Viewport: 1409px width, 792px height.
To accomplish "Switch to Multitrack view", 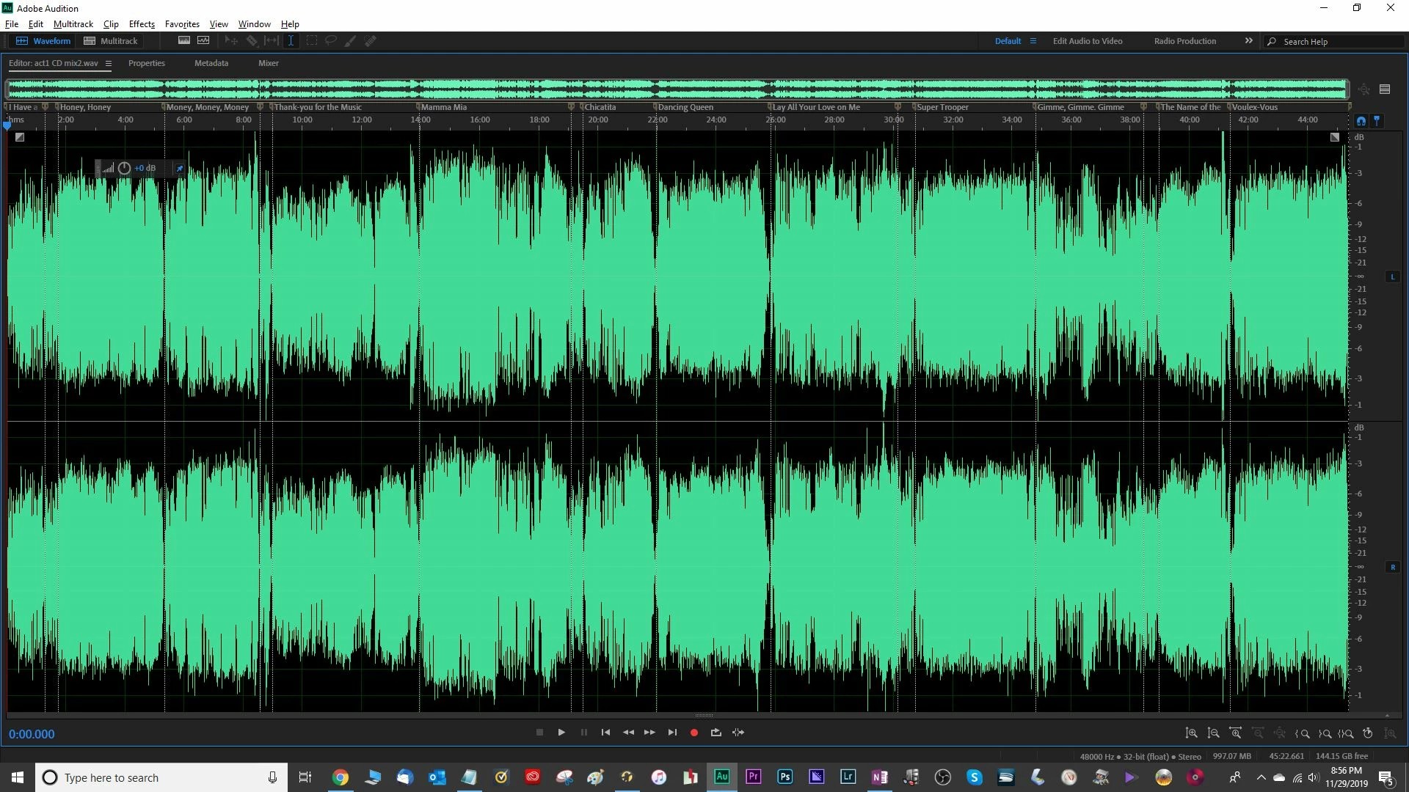I will click(x=111, y=41).
